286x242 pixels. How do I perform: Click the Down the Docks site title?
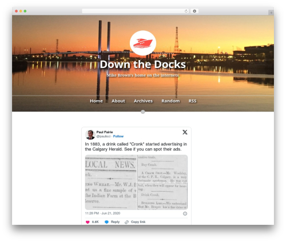click(x=143, y=64)
